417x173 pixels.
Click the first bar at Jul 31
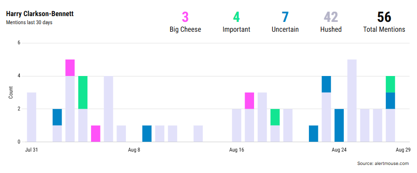click(x=32, y=117)
